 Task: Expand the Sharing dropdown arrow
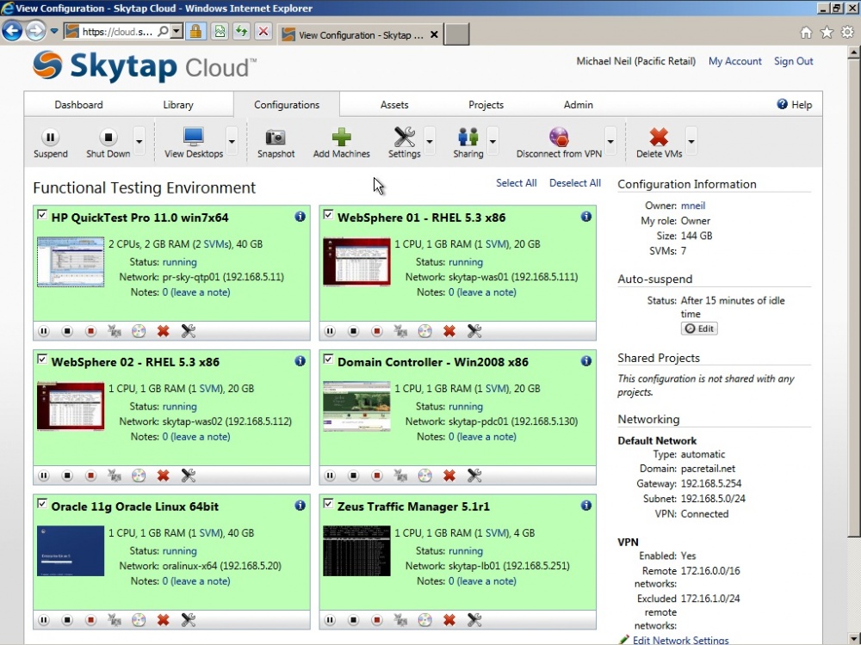tap(492, 141)
